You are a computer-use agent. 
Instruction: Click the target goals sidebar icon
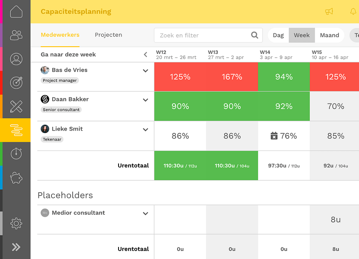(x=16, y=83)
